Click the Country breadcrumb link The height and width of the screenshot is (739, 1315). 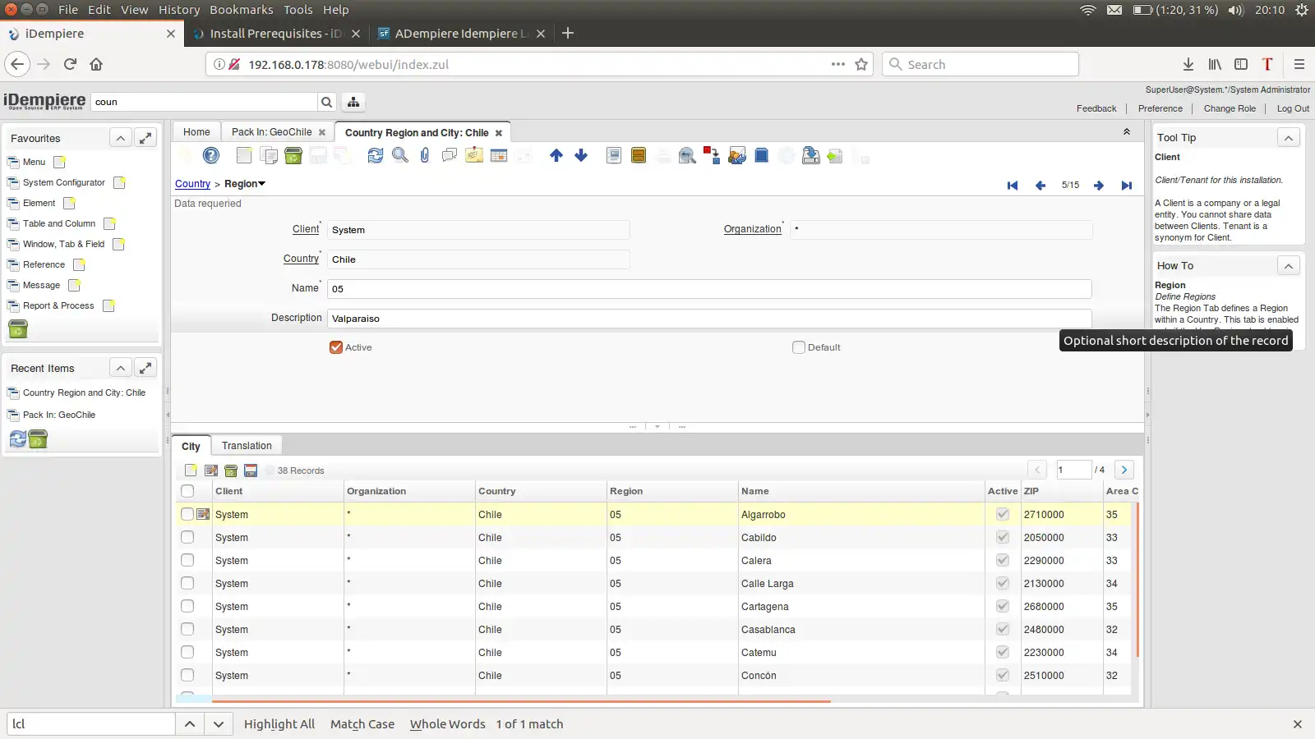click(x=192, y=184)
